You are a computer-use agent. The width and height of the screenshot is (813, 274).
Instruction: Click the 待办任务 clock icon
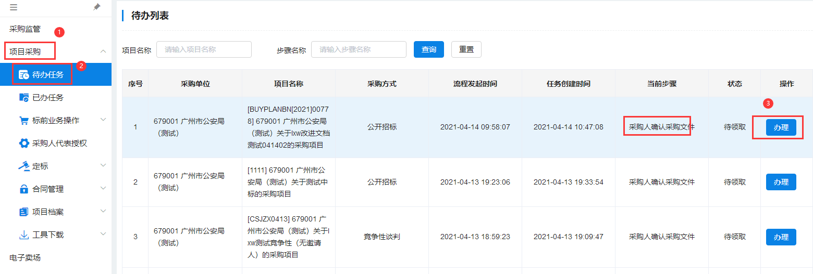24,75
